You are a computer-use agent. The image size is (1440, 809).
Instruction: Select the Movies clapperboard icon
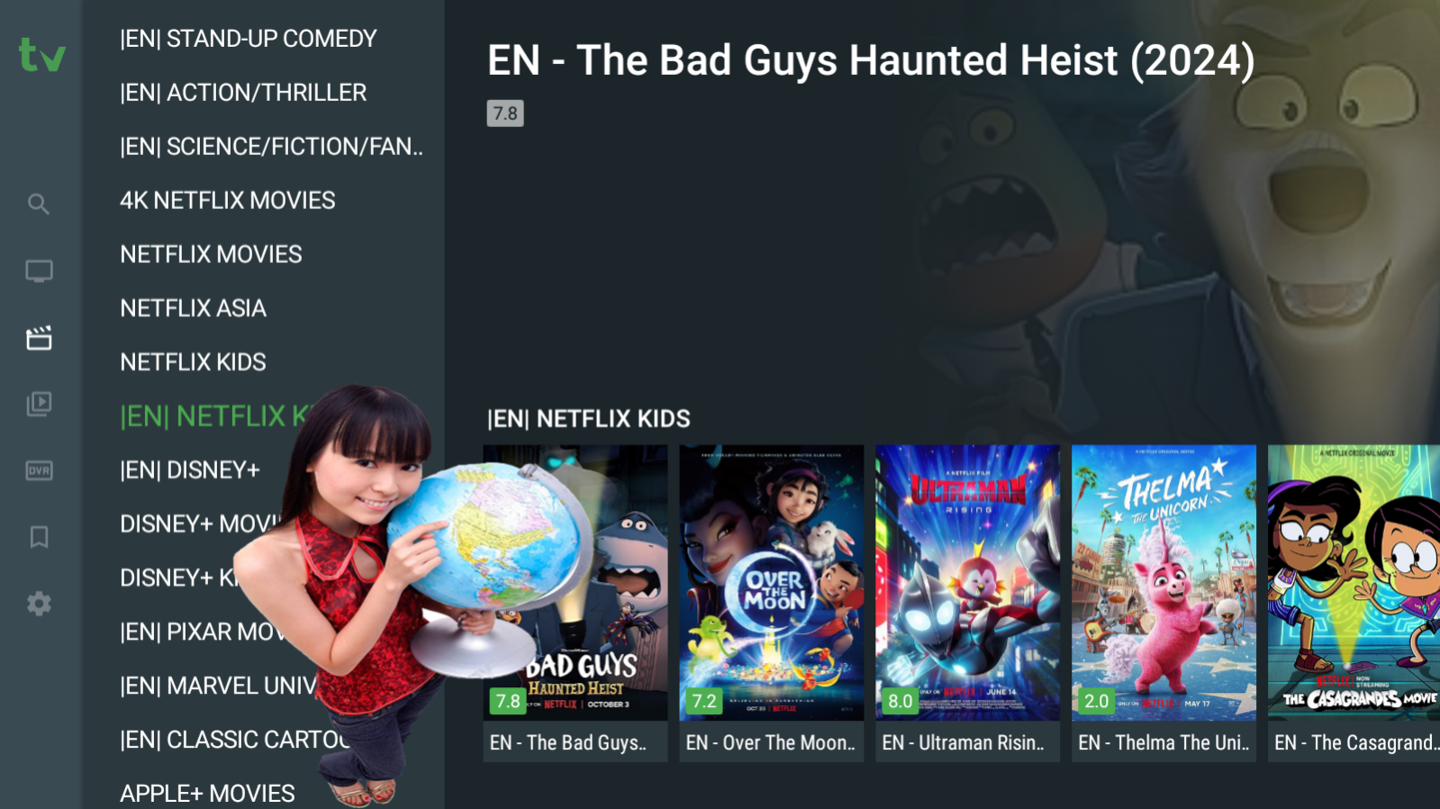[39, 338]
